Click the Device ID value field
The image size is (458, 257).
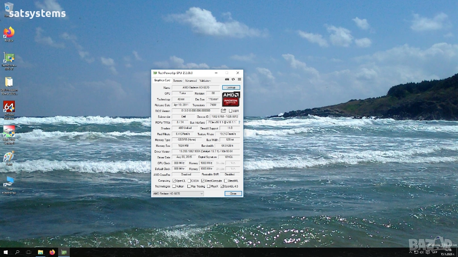pos(225,116)
